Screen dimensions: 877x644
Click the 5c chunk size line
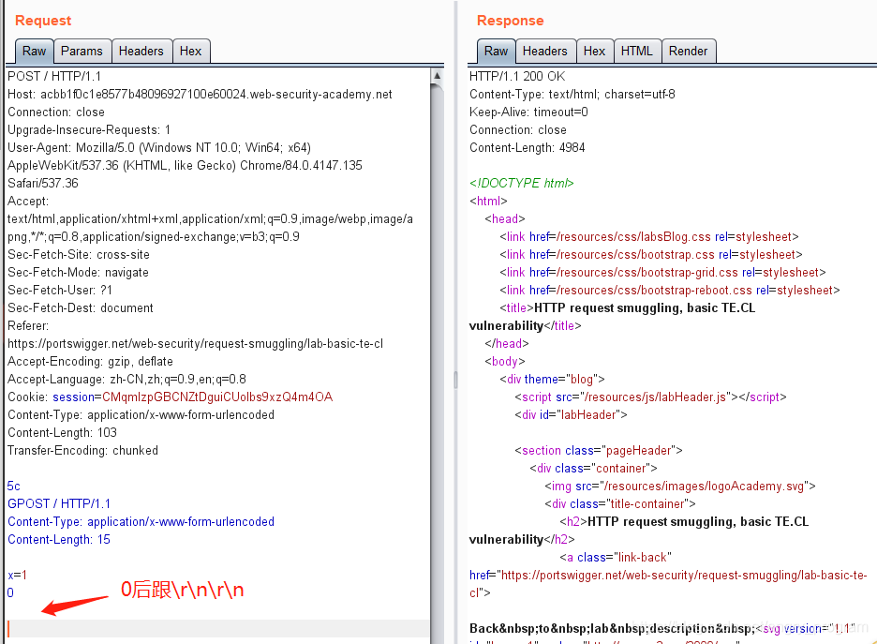pos(13,487)
